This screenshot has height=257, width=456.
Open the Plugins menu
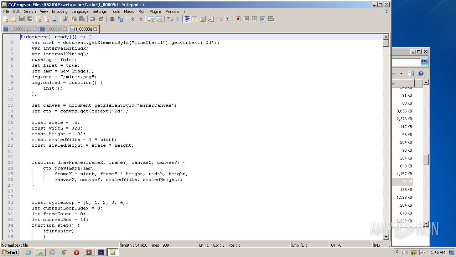tap(155, 11)
